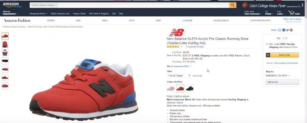
Task: Share product via email envelope icon
Action: [280, 30]
